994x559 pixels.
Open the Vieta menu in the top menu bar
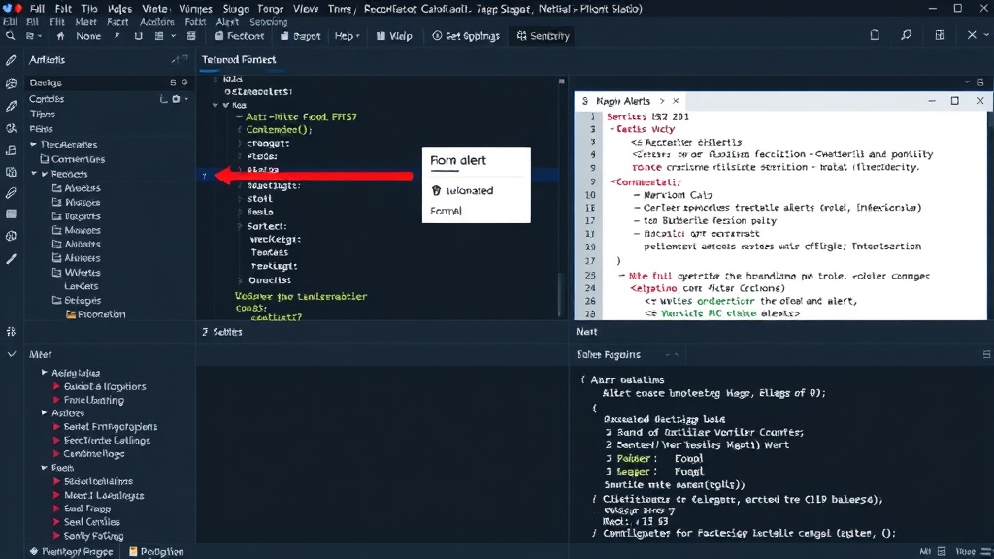point(154,9)
